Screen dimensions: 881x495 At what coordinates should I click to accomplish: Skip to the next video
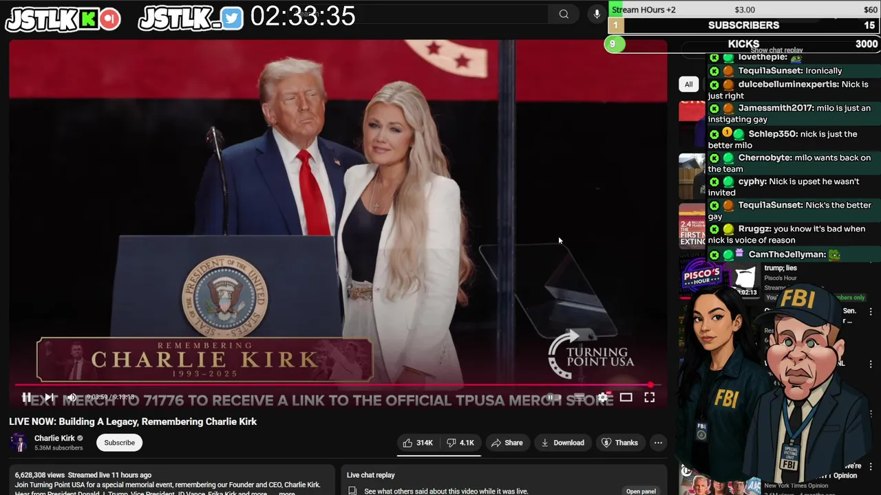pos(49,397)
